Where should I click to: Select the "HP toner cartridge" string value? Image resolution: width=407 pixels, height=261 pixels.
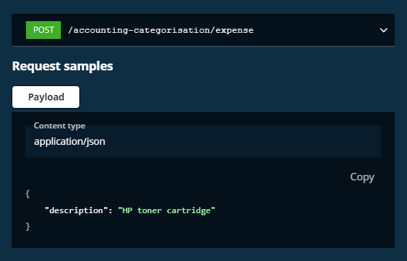166,210
